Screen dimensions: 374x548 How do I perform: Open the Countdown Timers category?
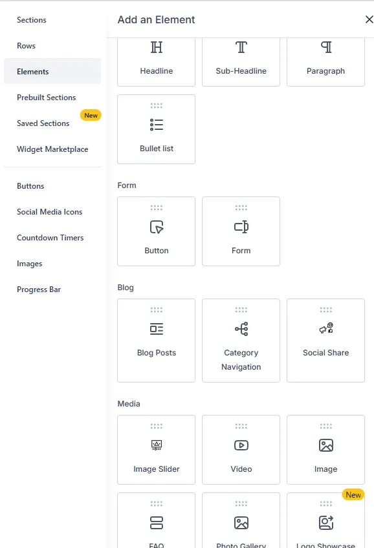pyautogui.click(x=50, y=238)
